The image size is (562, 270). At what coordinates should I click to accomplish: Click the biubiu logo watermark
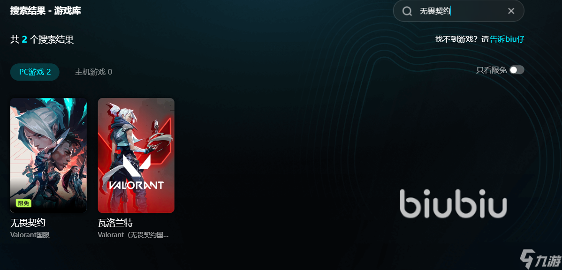pyautogui.click(x=453, y=204)
